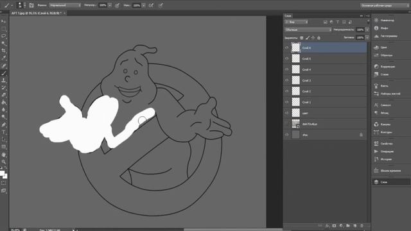Screen dimensions: 411x231
Task: Open the brush panel toggle in options bar
Action: [31, 5]
